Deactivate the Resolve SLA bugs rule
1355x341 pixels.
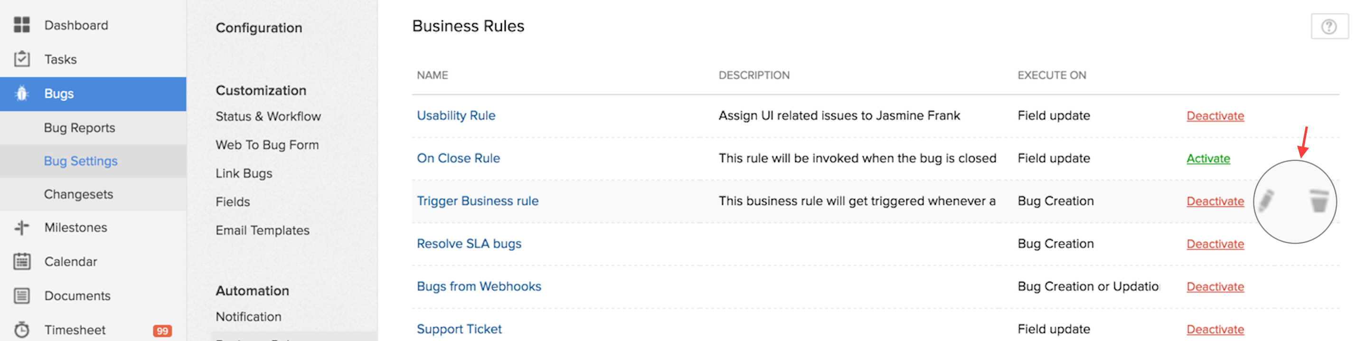(1215, 244)
